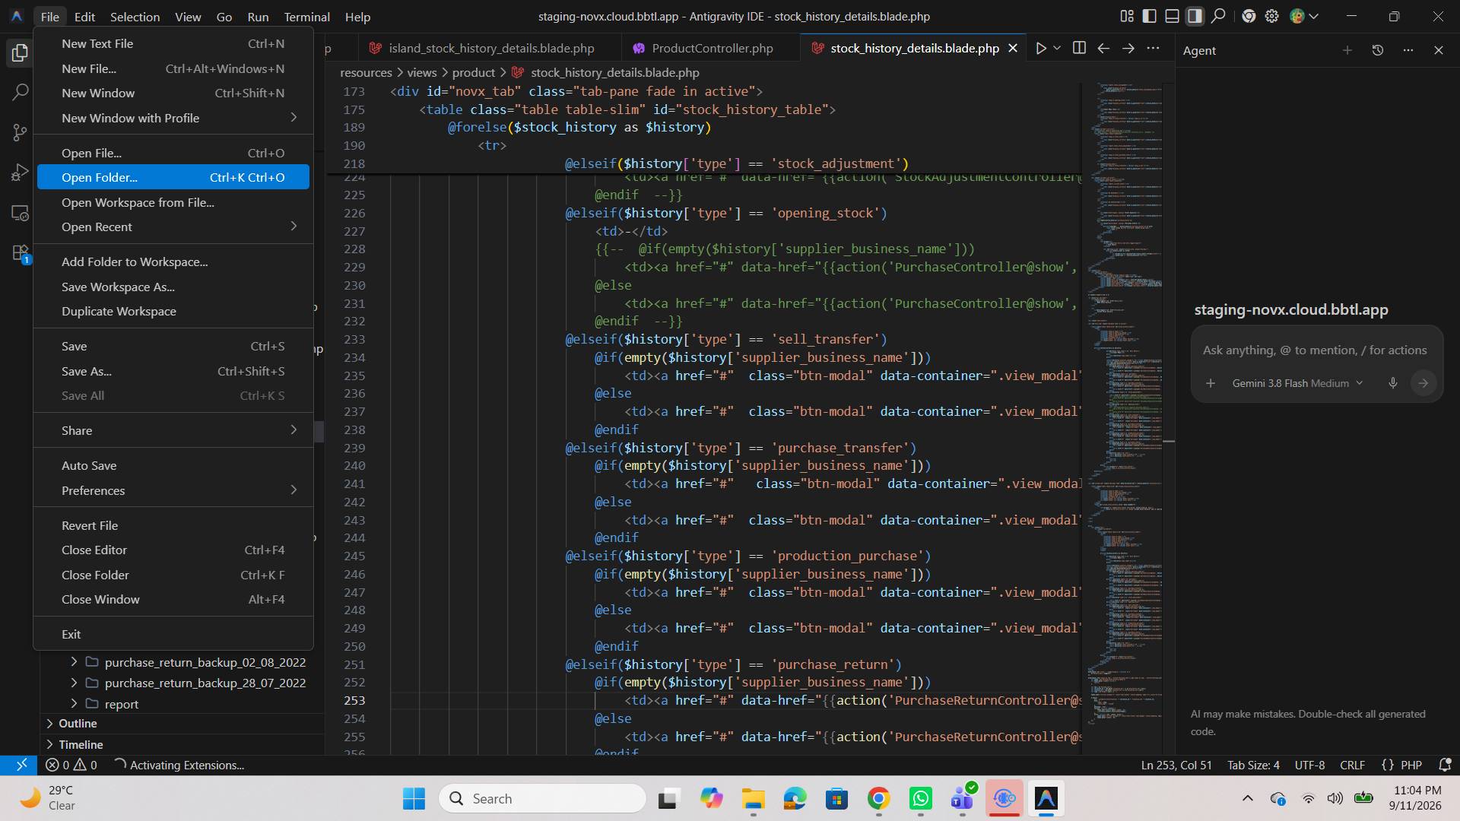
Task: Toggle the primary side bar layout button
Action: [x=1149, y=16]
